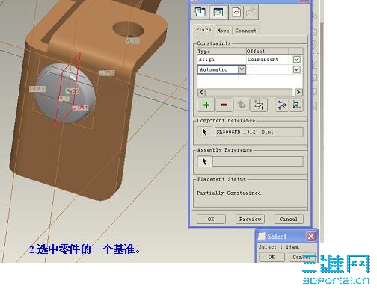Click the grayed curved-arrow orientation icon
Screen dimensions: 377x292
point(242,105)
